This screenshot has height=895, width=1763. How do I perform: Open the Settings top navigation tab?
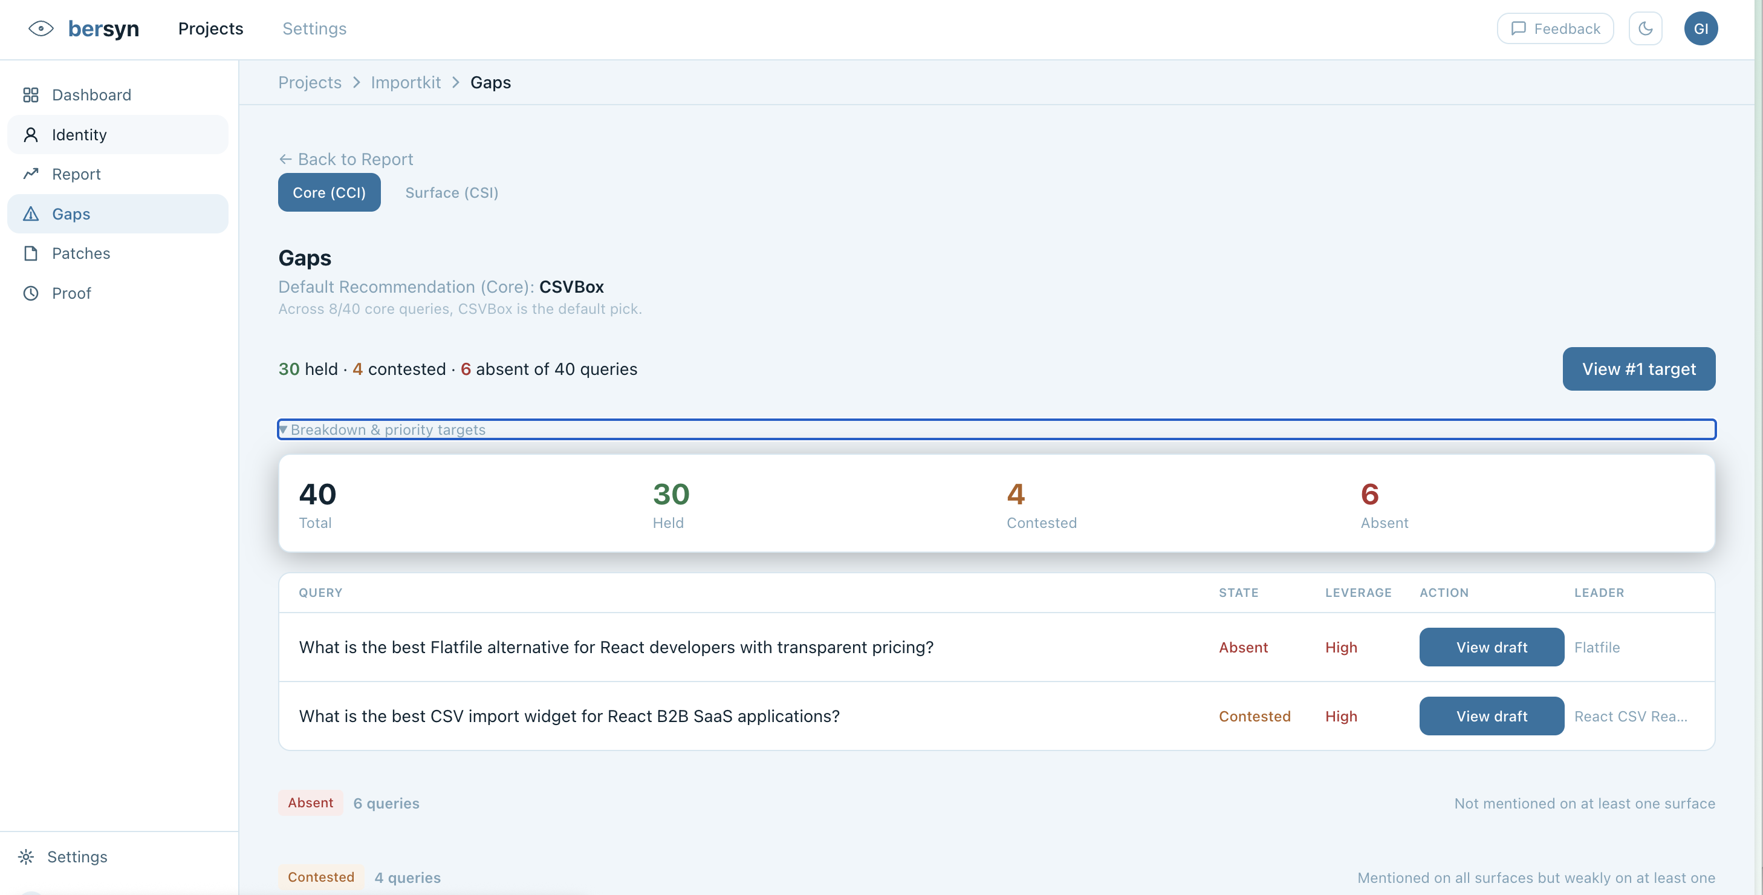pos(314,29)
